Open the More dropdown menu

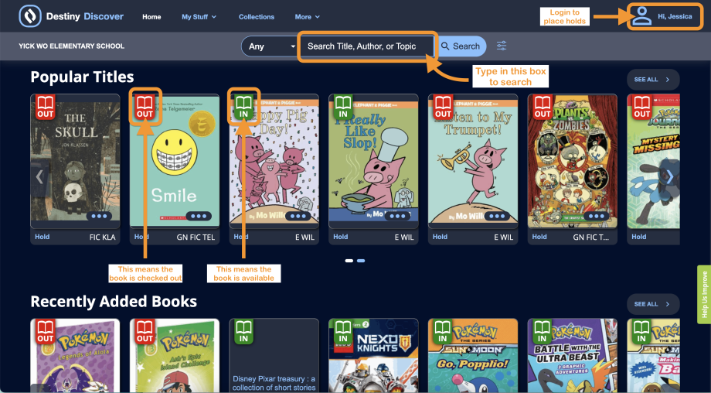click(307, 17)
